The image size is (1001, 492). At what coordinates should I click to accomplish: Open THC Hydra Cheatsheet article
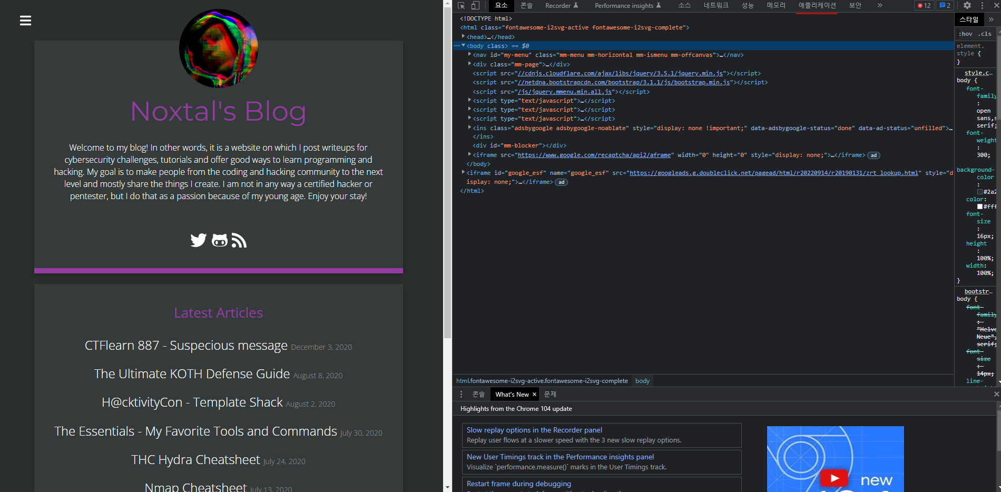(195, 460)
